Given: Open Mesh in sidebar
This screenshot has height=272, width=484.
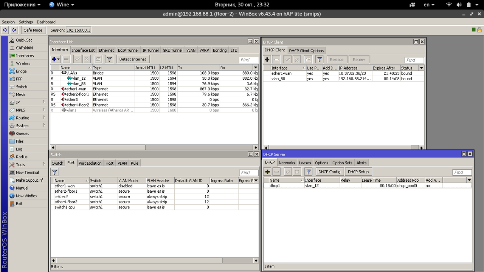Looking at the screenshot, I should pyautogui.click(x=20, y=94).
